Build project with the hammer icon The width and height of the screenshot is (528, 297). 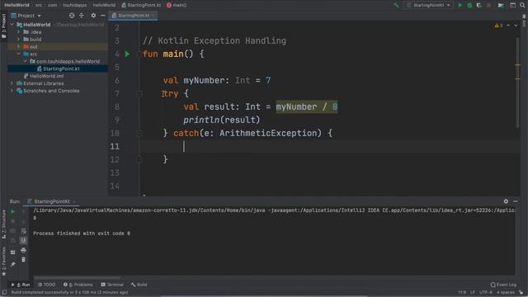click(x=396, y=5)
